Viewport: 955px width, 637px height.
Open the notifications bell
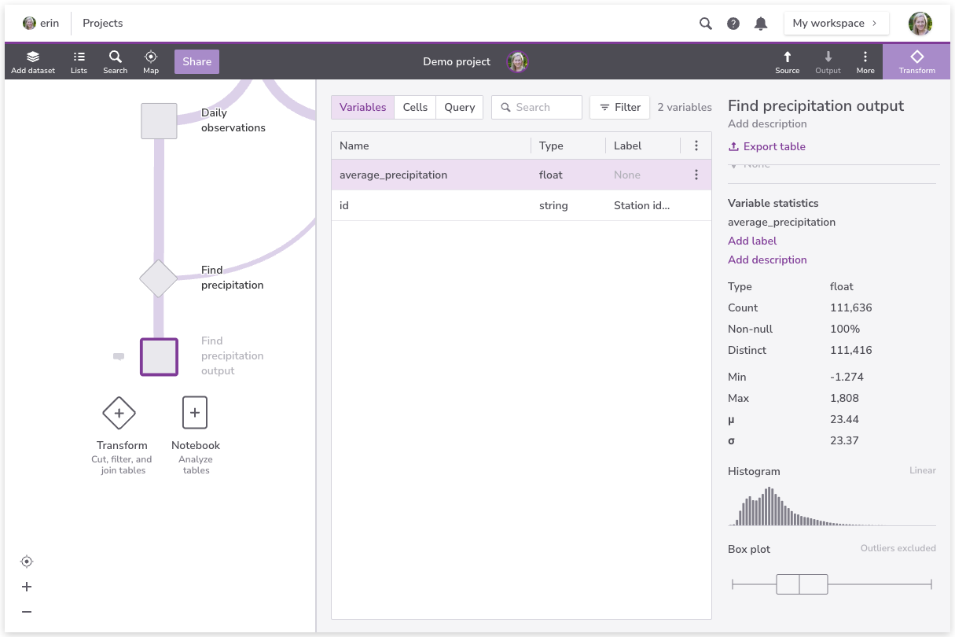760,24
